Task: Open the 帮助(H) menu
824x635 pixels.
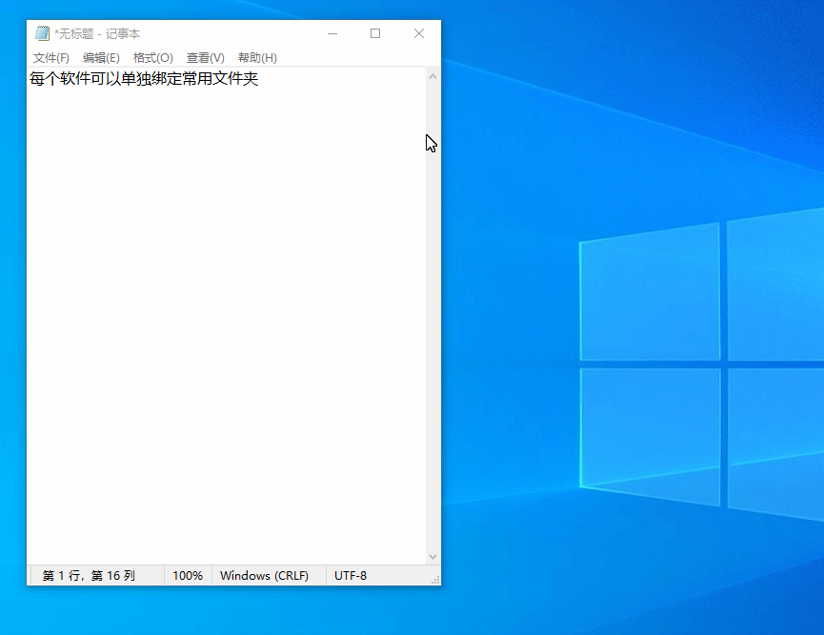Action: click(257, 58)
